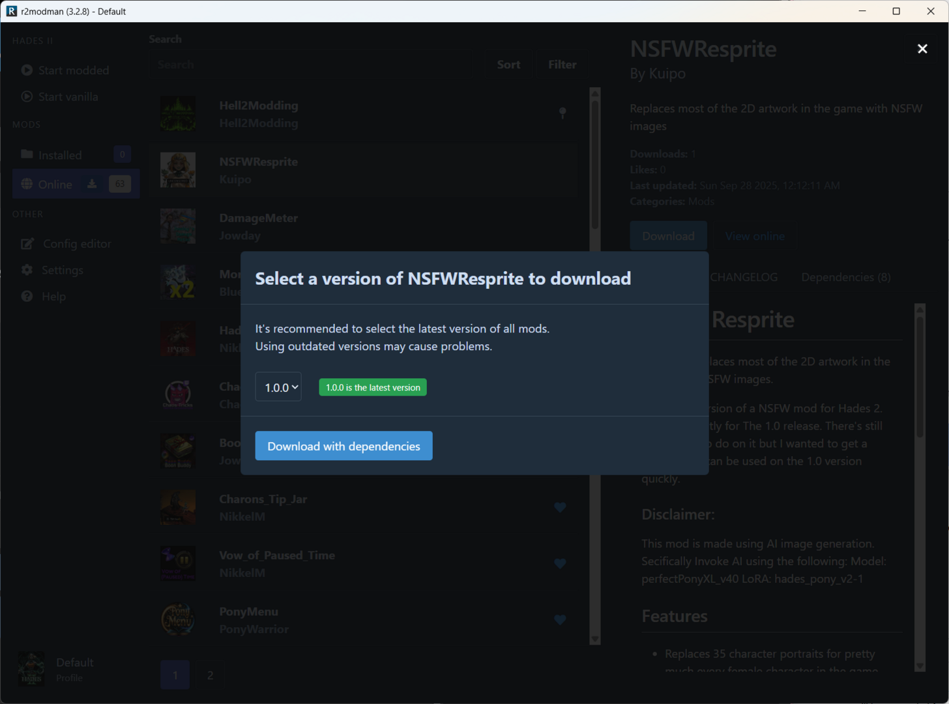This screenshot has width=949, height=704.
Task: Select the Installed mods menu item
Action: (76, 154)
